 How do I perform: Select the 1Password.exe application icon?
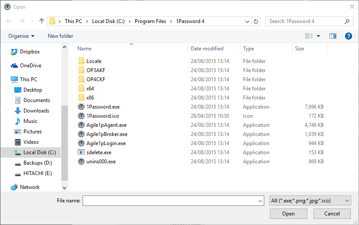[81, 107]
